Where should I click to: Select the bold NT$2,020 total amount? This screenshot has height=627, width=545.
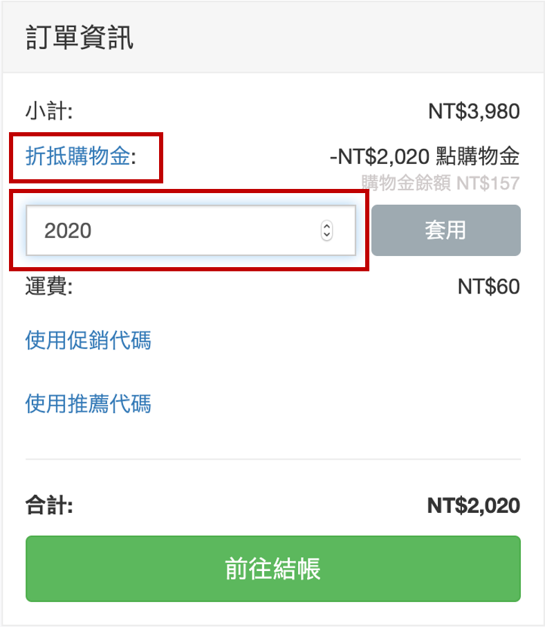pyautogui.click(x=474, y=506)
